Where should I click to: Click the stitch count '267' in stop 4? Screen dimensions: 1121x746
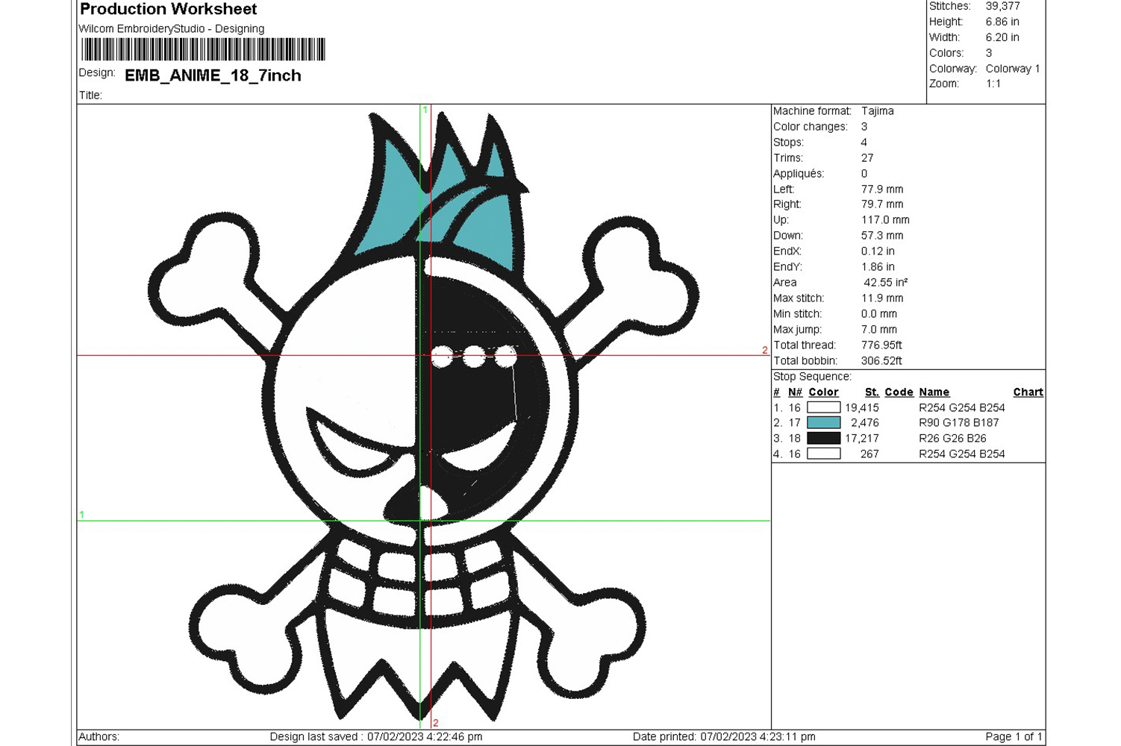coord(869,454)
